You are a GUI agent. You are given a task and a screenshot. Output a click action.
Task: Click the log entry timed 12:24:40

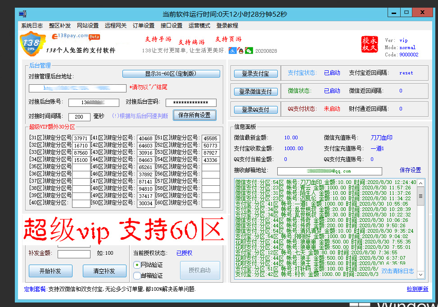point(326,182)
